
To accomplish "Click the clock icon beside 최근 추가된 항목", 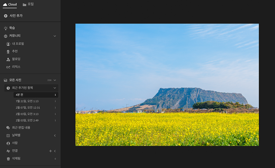I will click(x=8, y=88).
